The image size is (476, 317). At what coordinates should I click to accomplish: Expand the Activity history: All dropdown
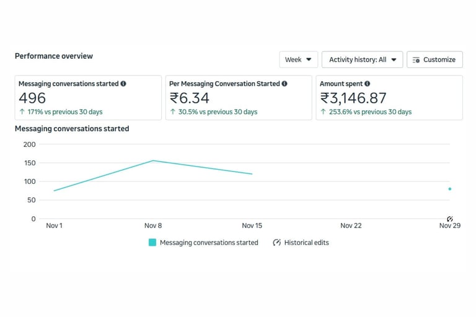tap(362, 59)
